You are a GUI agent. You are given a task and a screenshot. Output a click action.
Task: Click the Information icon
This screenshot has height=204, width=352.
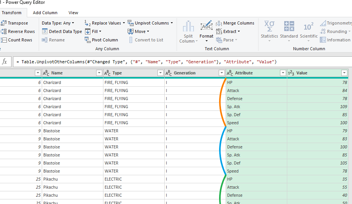323,40
